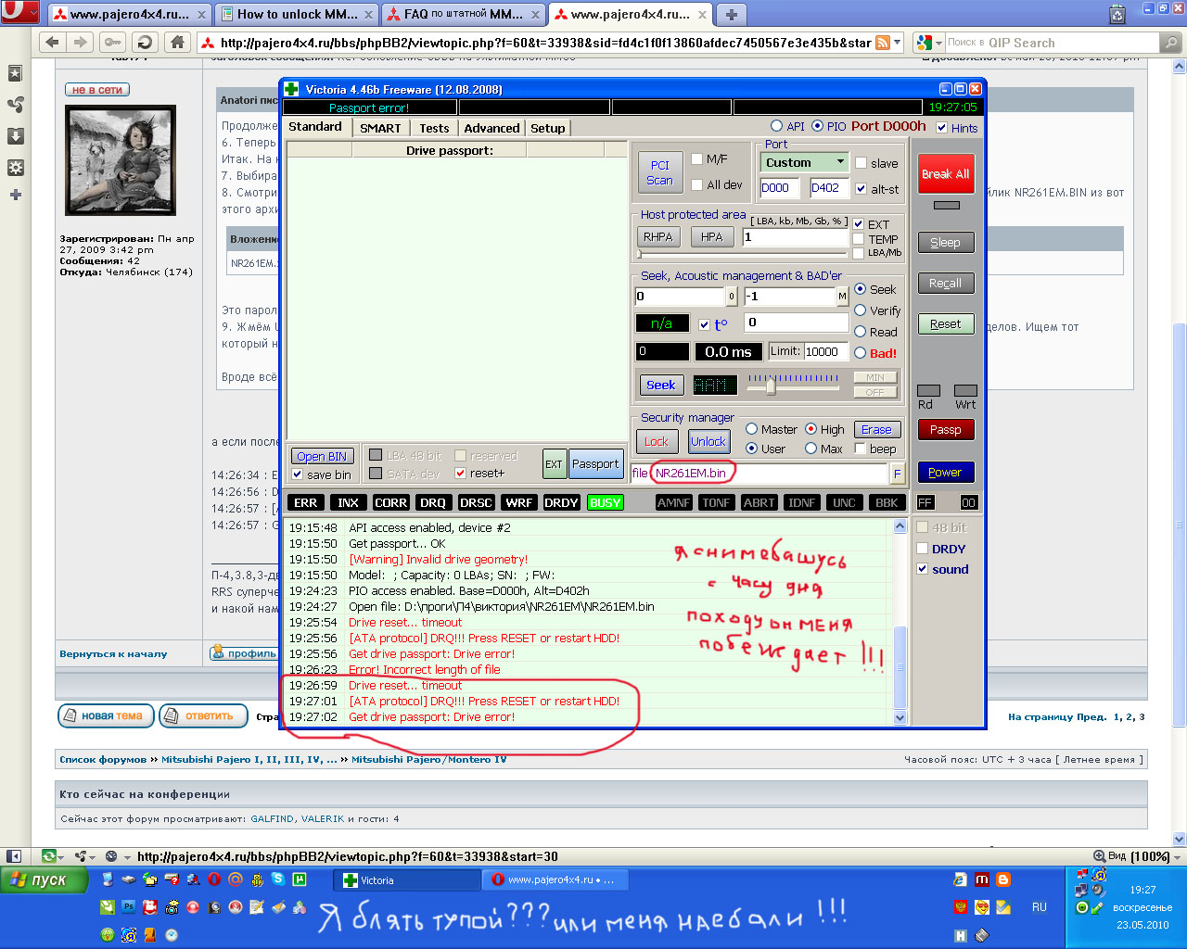Toggle the save bin checkbox
Image resolution: width=1187 pixels, height=949 pixels.
pyautogui.click(x=298, y=474)
